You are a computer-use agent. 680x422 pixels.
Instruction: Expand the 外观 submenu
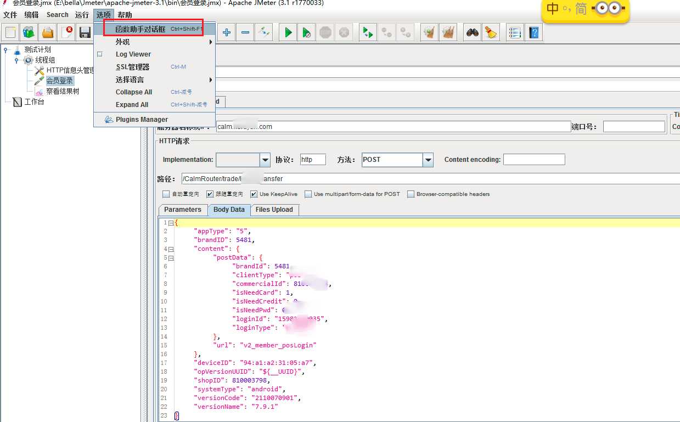(211, 42)
